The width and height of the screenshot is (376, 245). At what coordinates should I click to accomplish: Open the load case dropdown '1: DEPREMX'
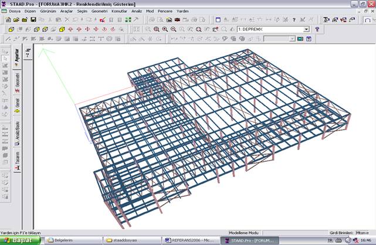(306, 29)
